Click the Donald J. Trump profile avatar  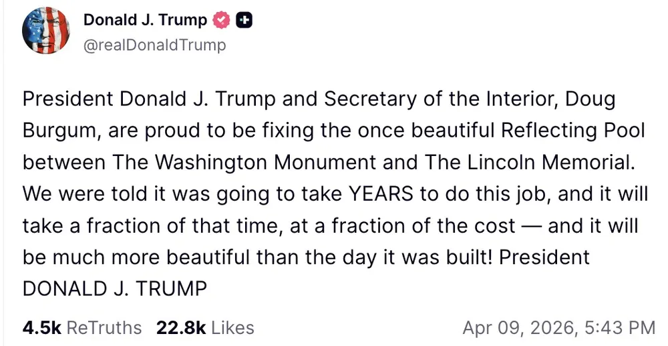[46, 32]
